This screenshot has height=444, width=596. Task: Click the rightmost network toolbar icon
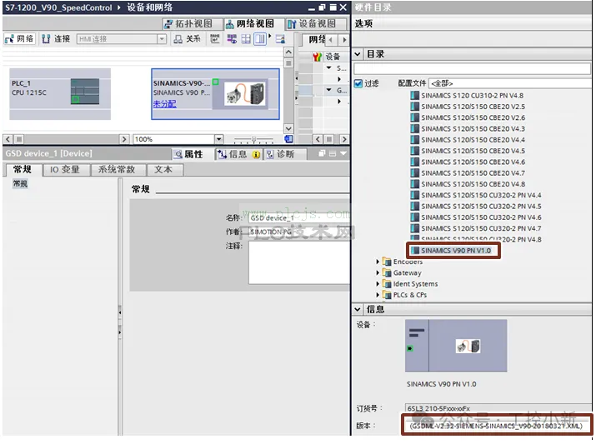[x=281, y=39]
